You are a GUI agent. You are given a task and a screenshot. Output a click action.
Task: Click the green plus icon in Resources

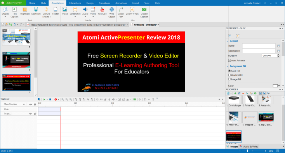[235, 93]
